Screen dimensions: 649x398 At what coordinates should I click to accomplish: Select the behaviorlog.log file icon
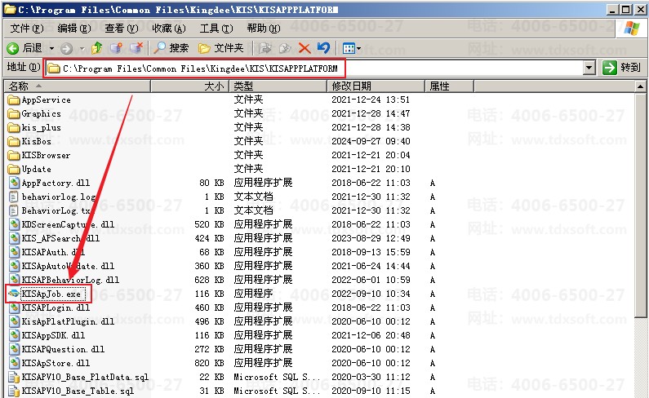pyautogui.click(x=14, y=197)
